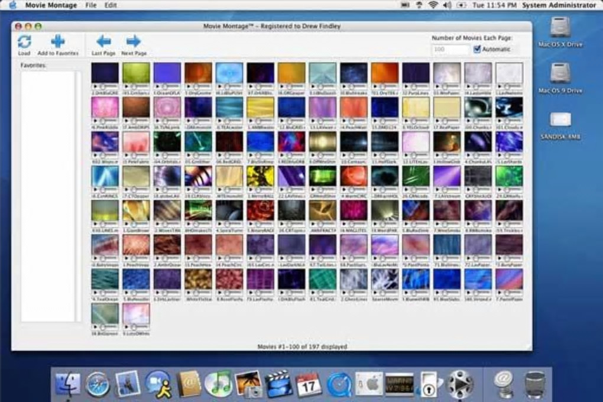The image size is (603, 402).
Task: Select the orange OrgCosmo movie thumbnail
Action: pos(198,73)
